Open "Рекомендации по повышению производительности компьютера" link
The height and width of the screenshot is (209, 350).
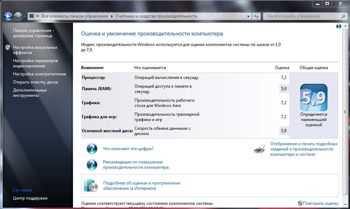coord(136,165)
